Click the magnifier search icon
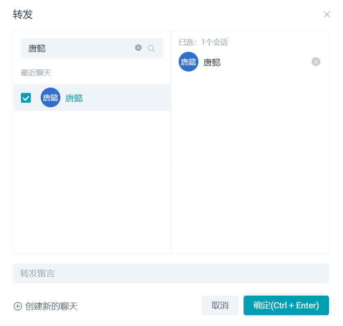 pos(151,48)
